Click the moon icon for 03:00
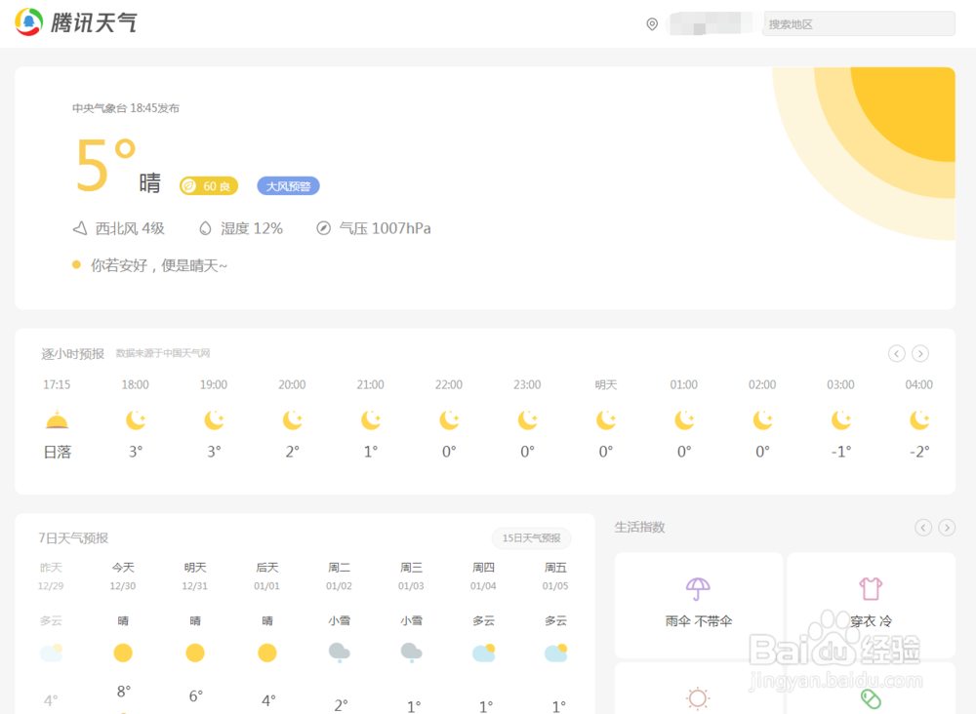Screen dimensions: 976x714 841,420
